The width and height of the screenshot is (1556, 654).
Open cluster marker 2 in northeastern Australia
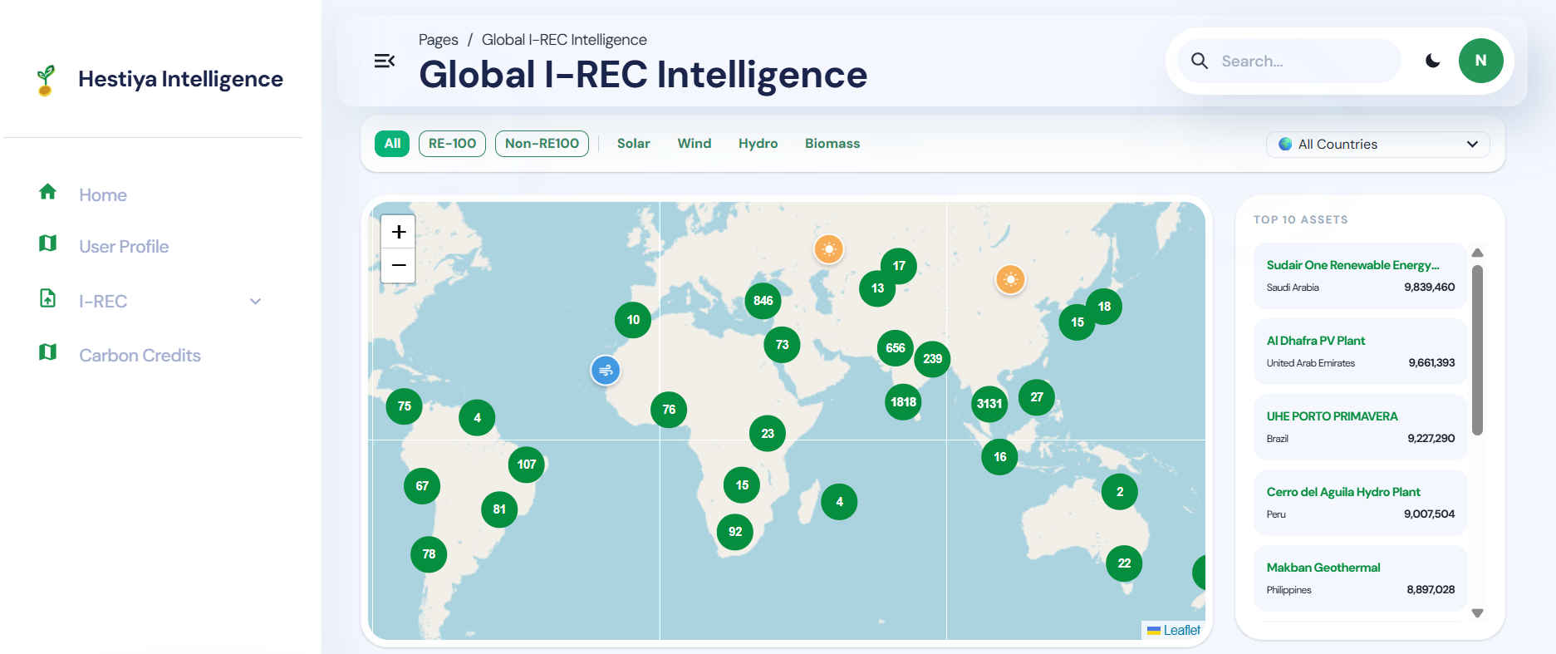tap(1120, 492)
